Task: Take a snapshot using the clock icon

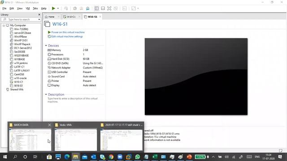Action: pyautogui.click(x=75, y=8)
